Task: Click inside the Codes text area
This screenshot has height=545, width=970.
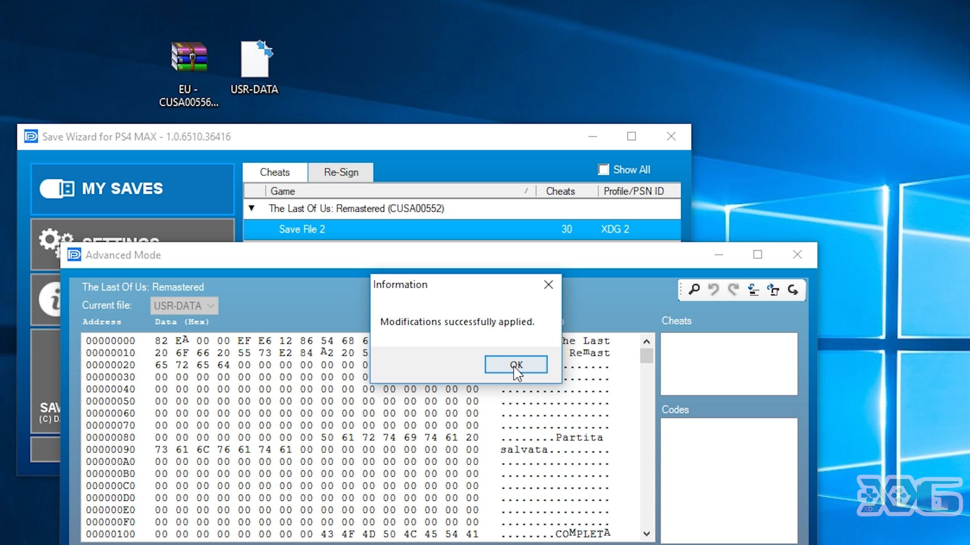Action: tap(729, 480)
